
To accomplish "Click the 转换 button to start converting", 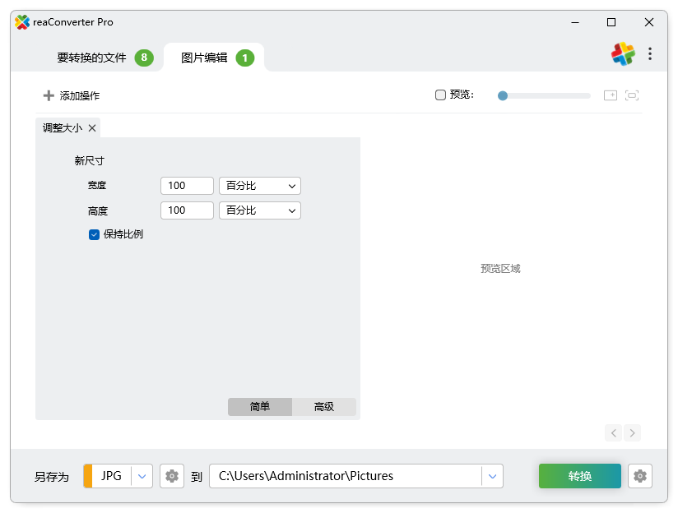I will pos(579,475).
